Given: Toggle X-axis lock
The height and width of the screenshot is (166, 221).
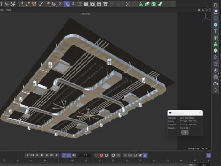Looking at the screenshot, I should [60, 4].
